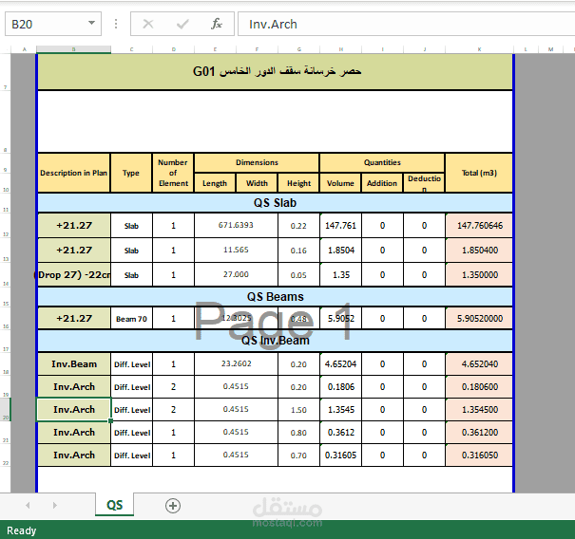Screen dimensions: 575x539
Task: Select cell with total 0.361200
Action: (x=479, y=433)
